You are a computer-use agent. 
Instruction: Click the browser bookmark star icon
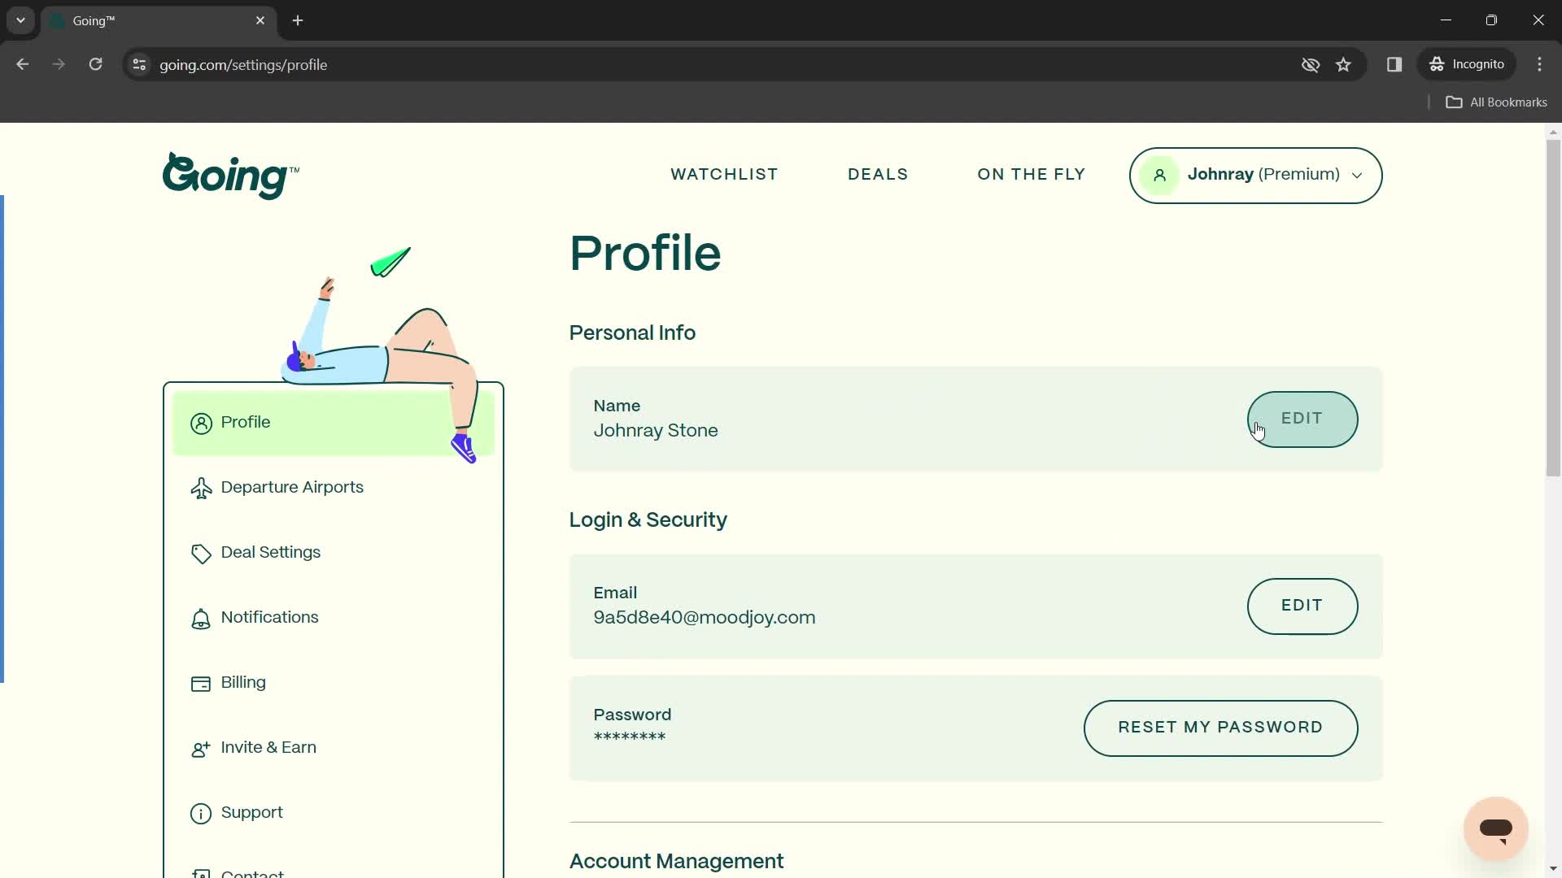point(1343,64)
